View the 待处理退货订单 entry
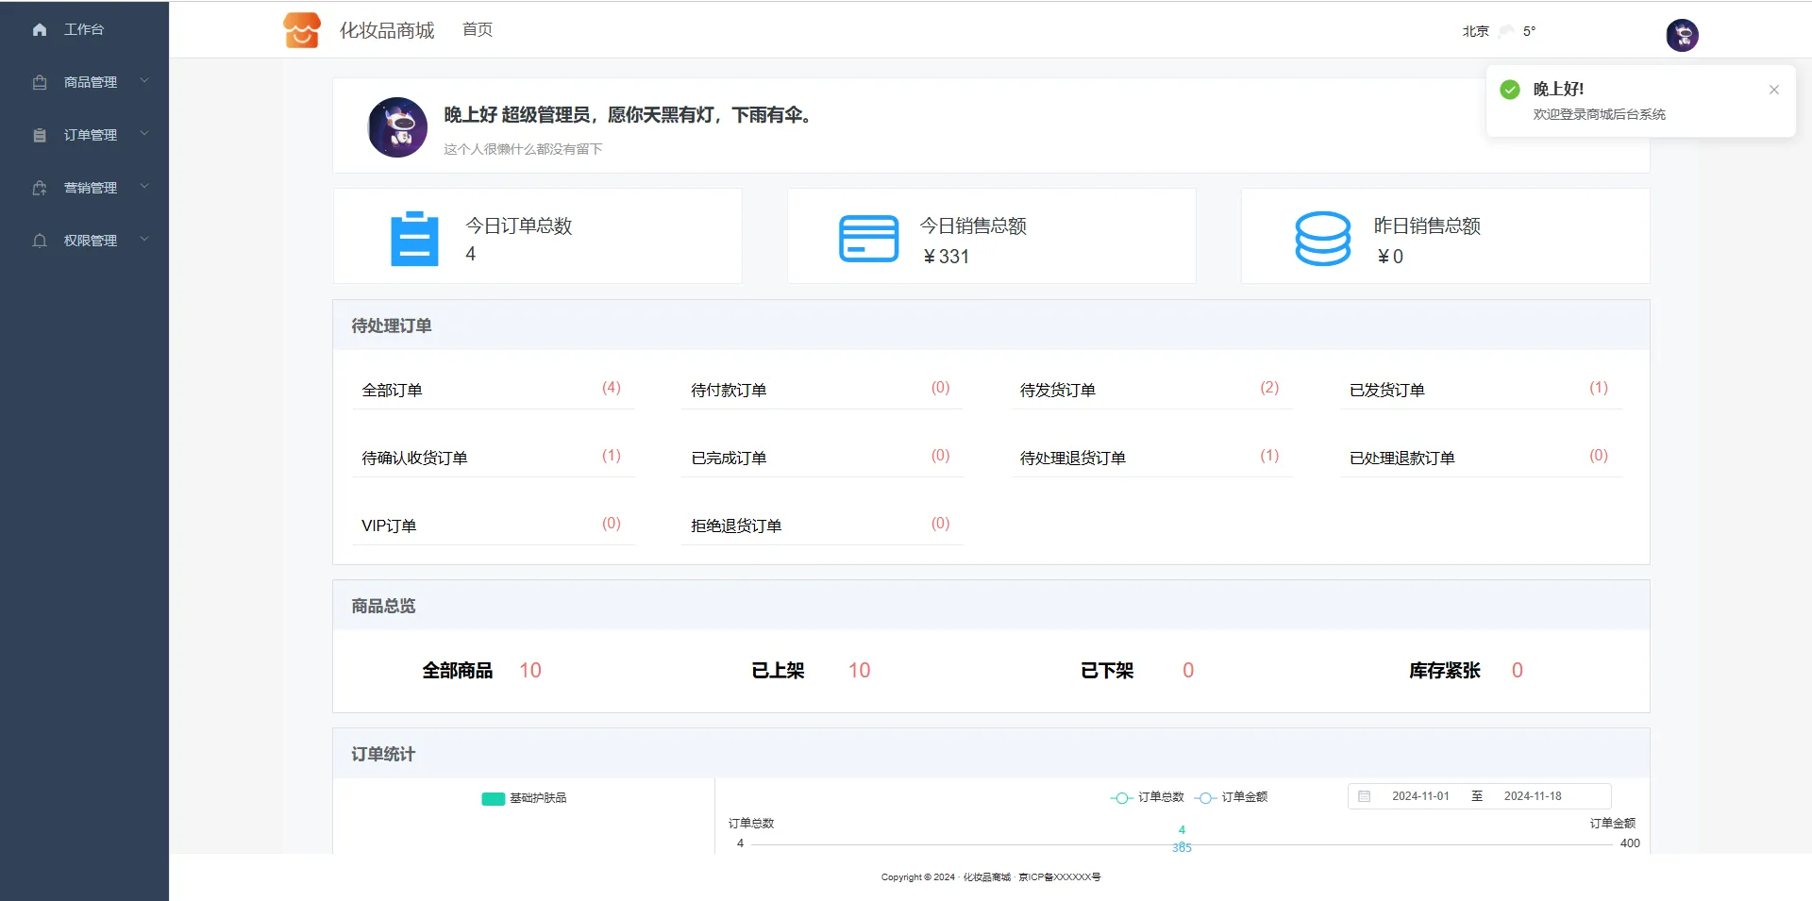 pyautogui.click(x=1072, y=458)
